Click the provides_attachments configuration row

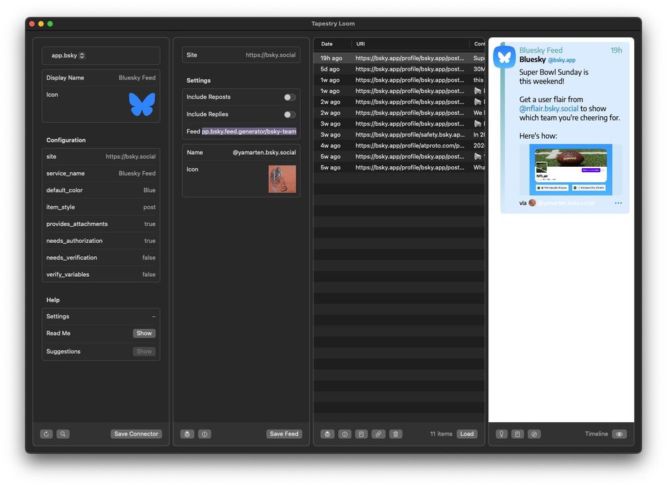pos(101,223)
